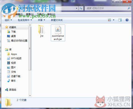Close the explorer window

click(x=127, y=2)
